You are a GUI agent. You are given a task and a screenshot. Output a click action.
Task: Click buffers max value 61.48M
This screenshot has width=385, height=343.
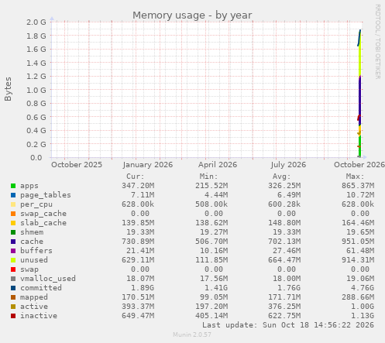click(360, 251)
